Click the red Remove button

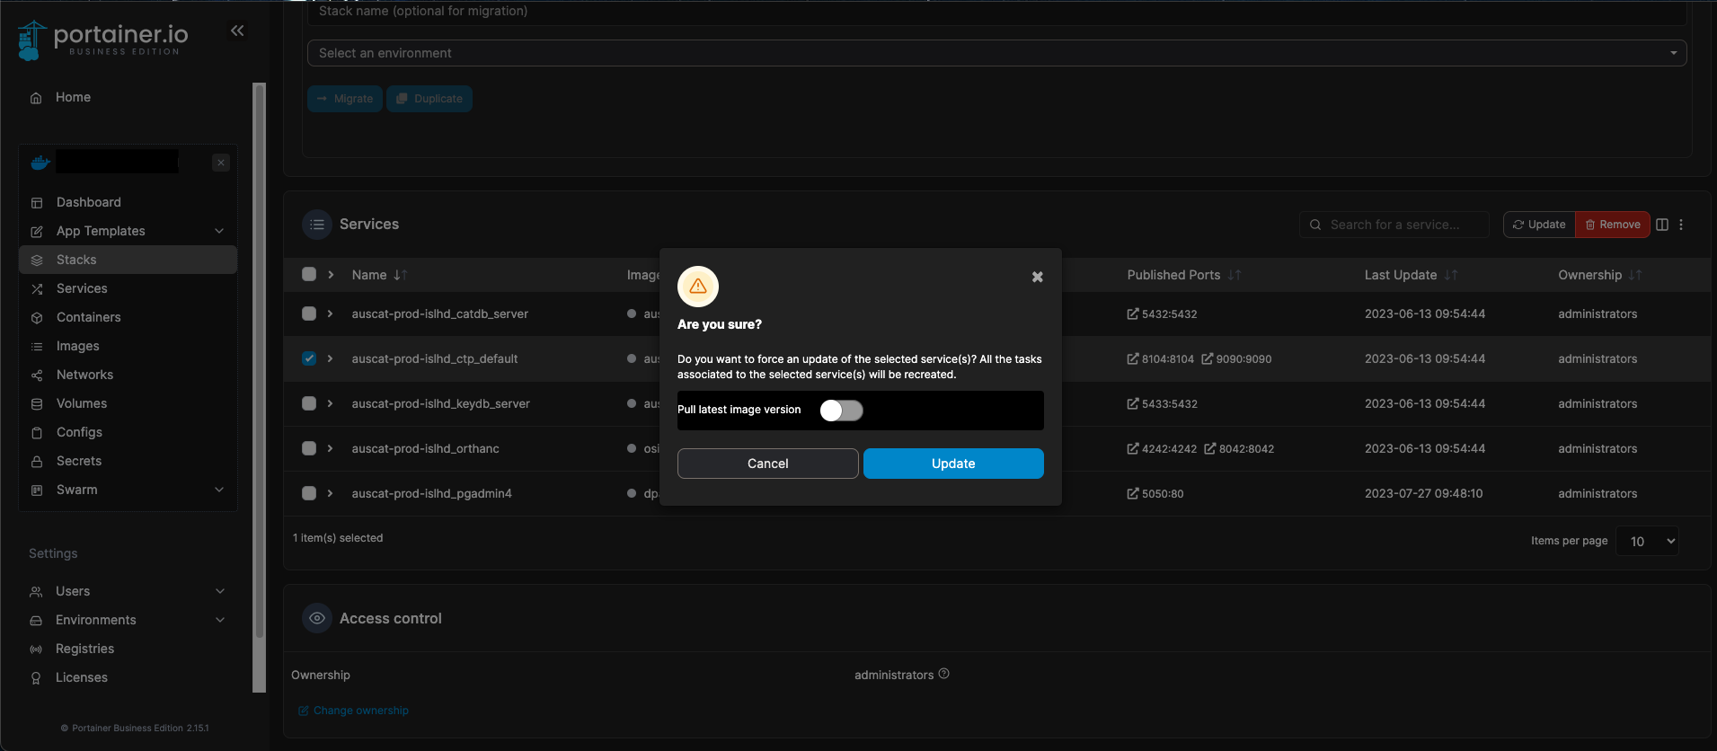click(1613, 225)
